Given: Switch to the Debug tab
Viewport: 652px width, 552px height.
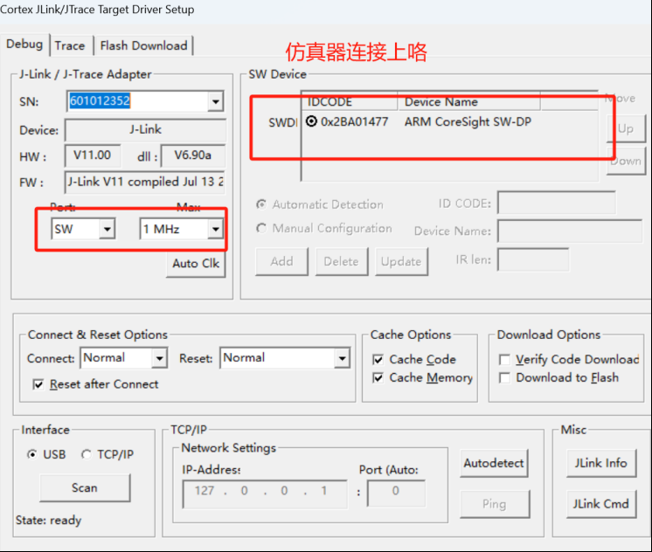Looking at the screenshot, I should pyautogui.click(x=24, y=44).
